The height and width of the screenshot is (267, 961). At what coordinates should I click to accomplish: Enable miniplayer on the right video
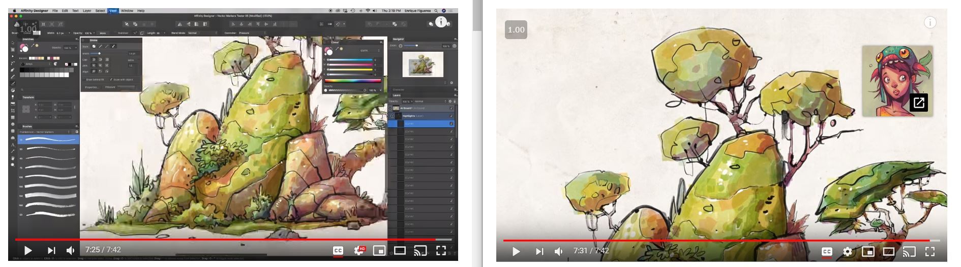pyautogui.click(x=868, y=251)
